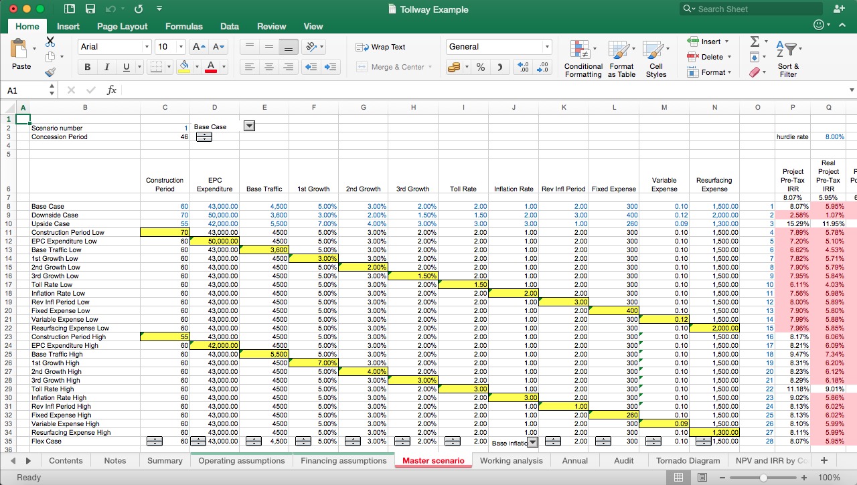The width and height of the screenshot is (857, 485).
Task: Open the Tornado Diagram sheet tab
Action: point(688,460)
